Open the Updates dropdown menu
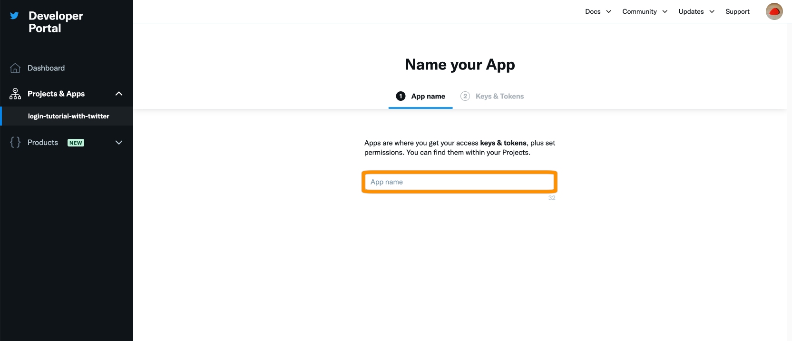 point(696,11)
